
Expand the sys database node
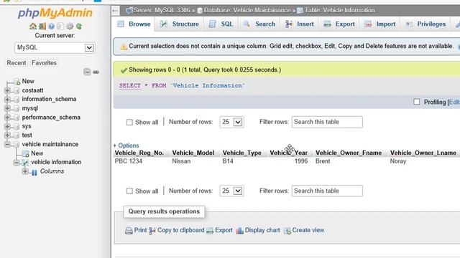coord(7,126)
